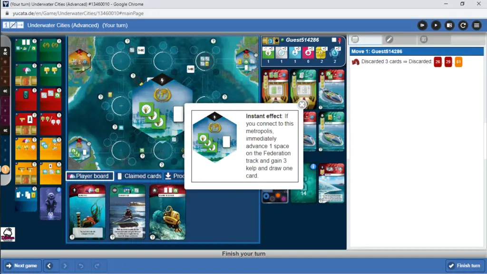Step forward with the right arrow button
This screenshot has width=487, height=274.
coord(65,265)
